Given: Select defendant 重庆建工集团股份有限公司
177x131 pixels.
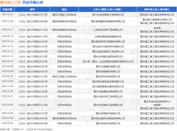Looking at the screenshot, I should click(157, 20).
